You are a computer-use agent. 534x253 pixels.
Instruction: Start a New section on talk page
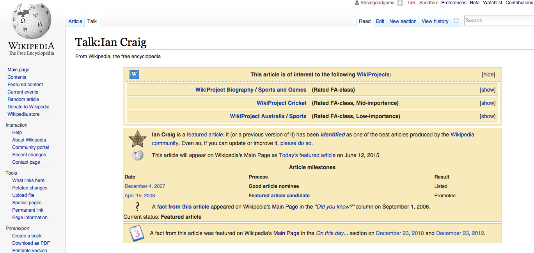pos(403,21)
